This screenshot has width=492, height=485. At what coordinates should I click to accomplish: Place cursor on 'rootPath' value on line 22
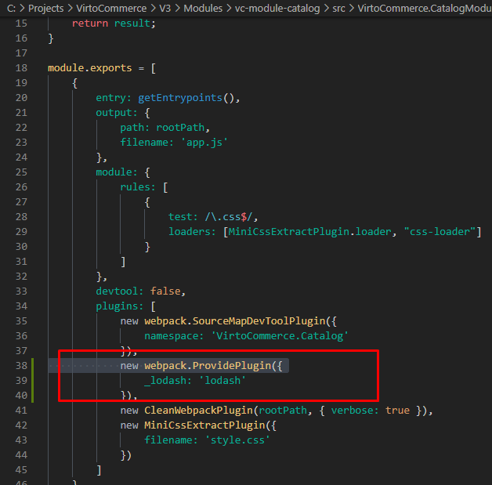click(180, 128)
